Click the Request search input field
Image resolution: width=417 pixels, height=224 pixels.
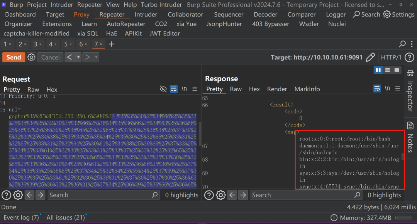(x=103, y=195)
